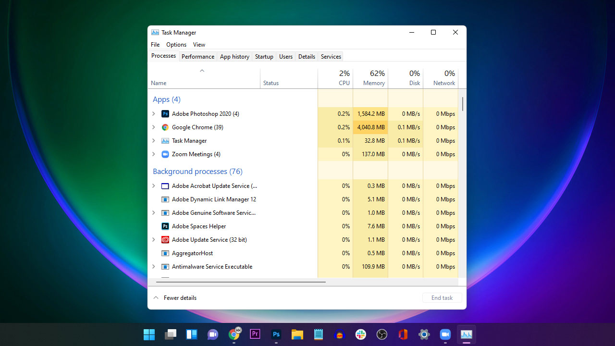
Task: Launch OBS Studio from the taskbar
Action: (381, 334)
